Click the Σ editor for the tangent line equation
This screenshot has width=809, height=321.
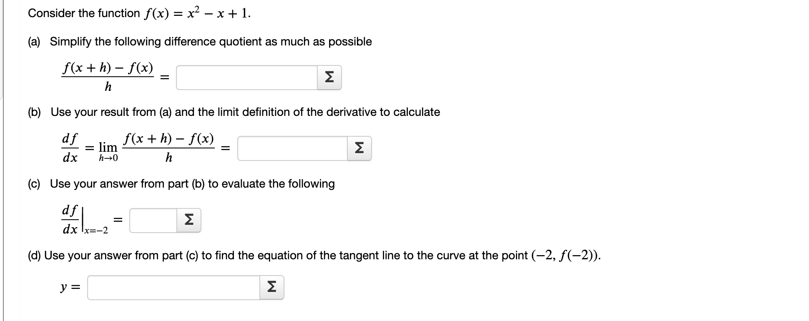pyautogui.click(x=271, y=288)
